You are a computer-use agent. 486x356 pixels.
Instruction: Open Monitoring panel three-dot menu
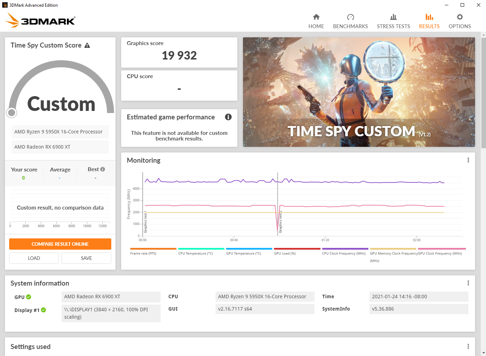(468, 160)
